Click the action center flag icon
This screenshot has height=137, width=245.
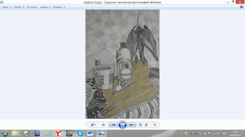(x=209, y=134)
